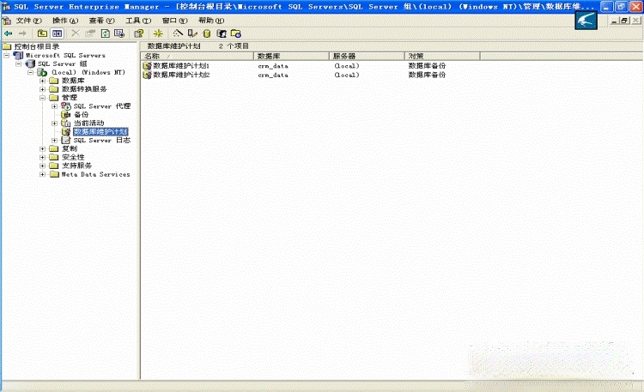
Task: Click the new job folder-clock icon
Action: click(x=236, y=33)
